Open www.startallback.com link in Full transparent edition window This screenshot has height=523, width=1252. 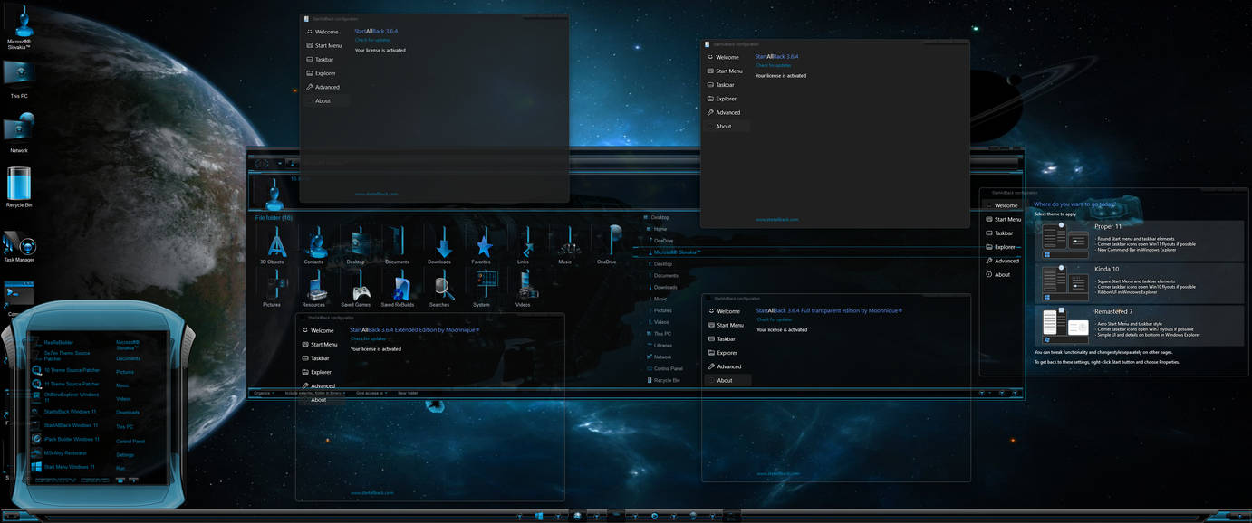[776, 473]
